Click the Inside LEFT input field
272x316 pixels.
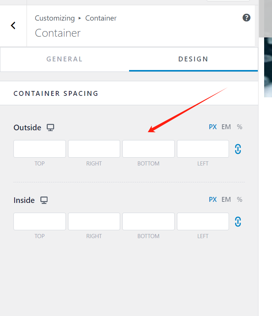point(203,221)
